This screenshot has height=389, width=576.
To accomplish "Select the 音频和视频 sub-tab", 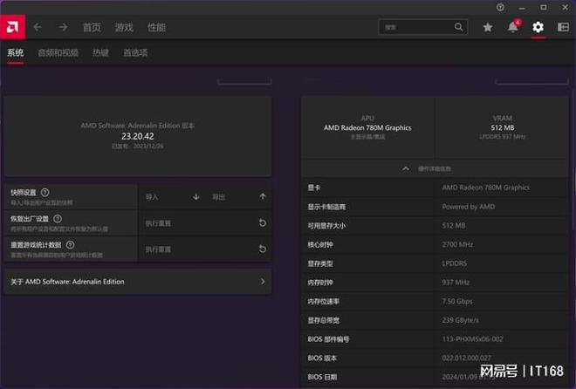I will point(58,52).
